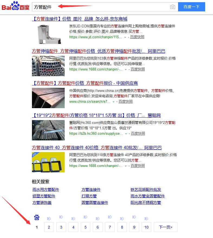Click the camera image search icon

pyautogui.click(x=172, y=7)
